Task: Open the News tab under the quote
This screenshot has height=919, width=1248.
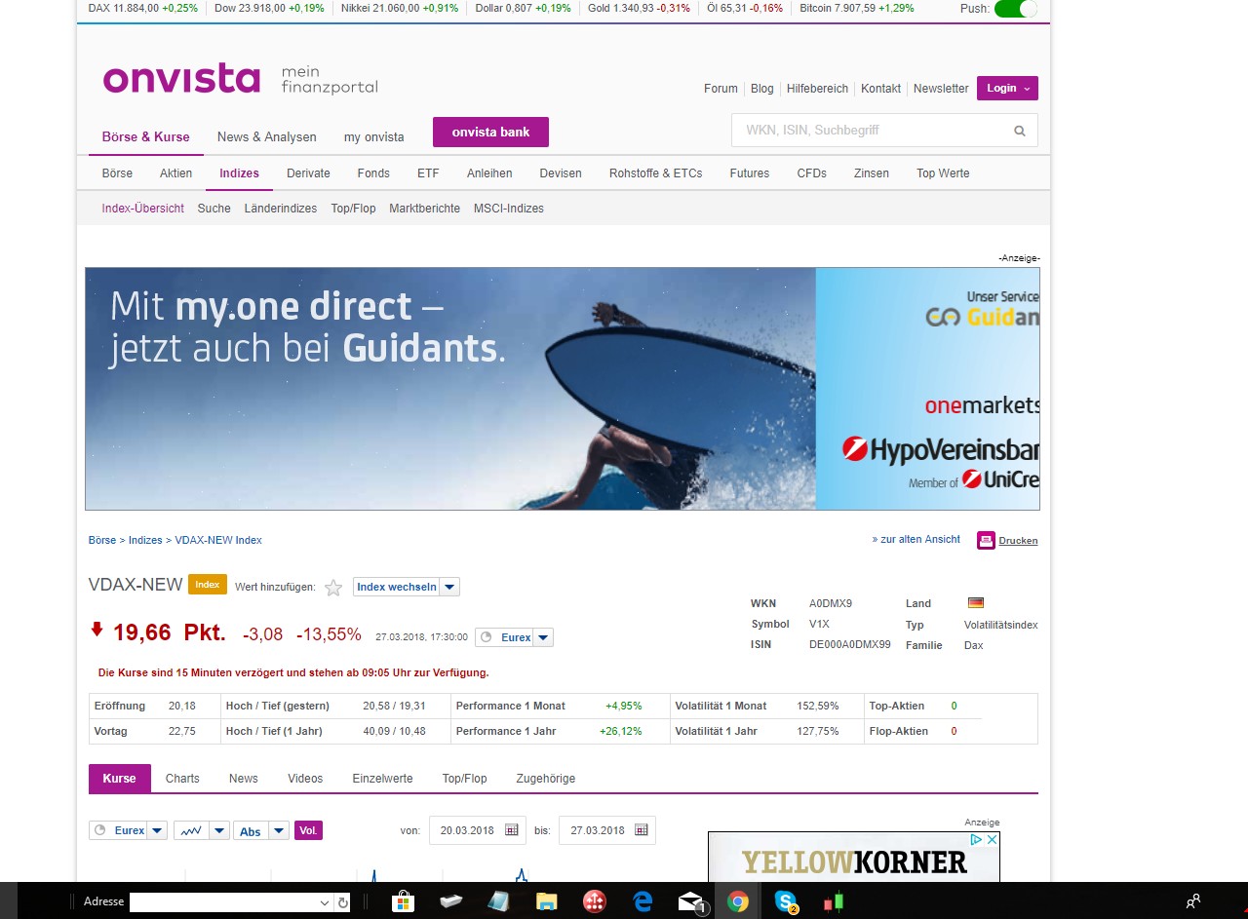Action: tap(244, 779)
